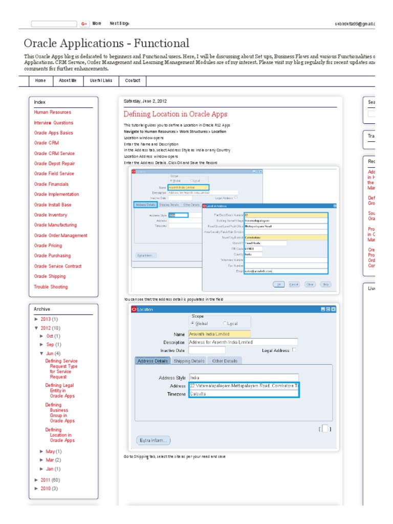Close the large Location window
Viewport: 393px width, 524px height.
pos(334,309)
